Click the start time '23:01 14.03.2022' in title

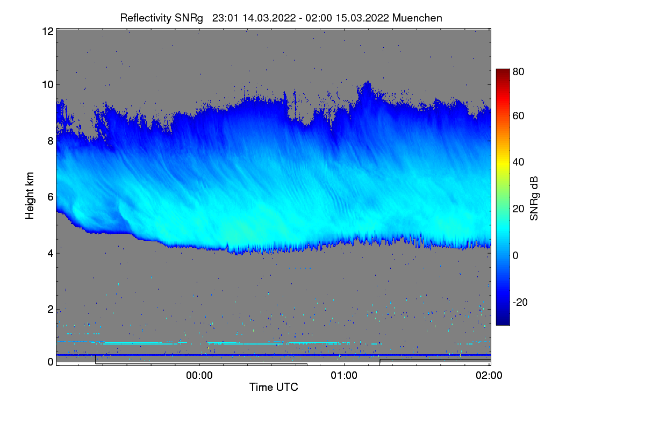coord(254,18)
